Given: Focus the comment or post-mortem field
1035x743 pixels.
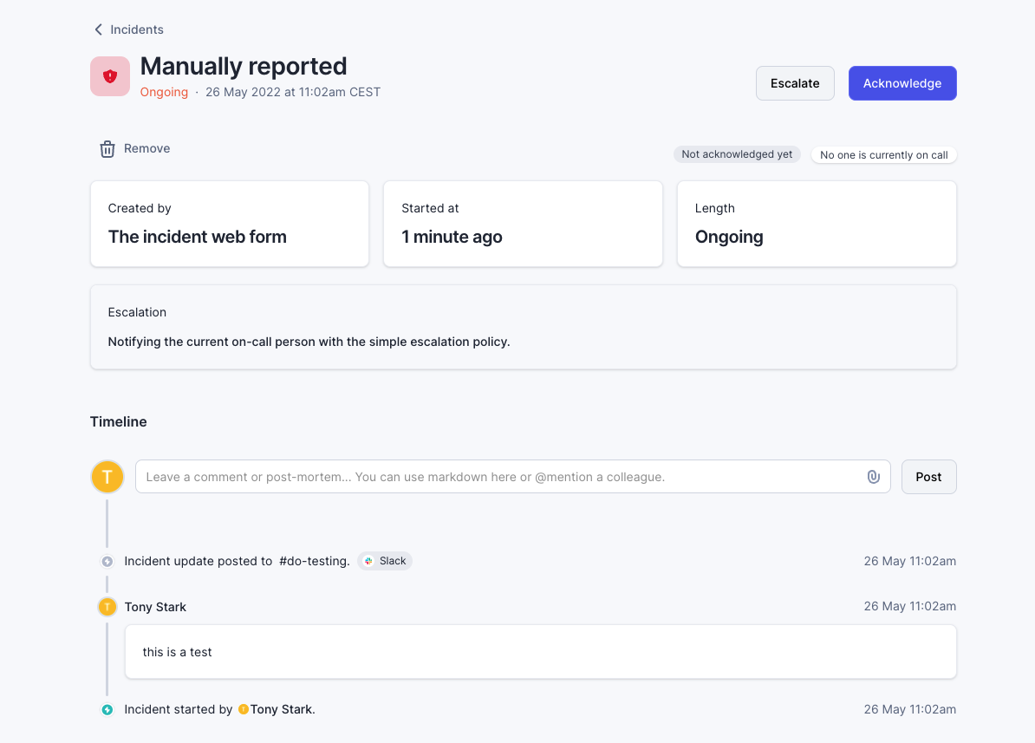Looking at the screenshot, I should (503, 477).
